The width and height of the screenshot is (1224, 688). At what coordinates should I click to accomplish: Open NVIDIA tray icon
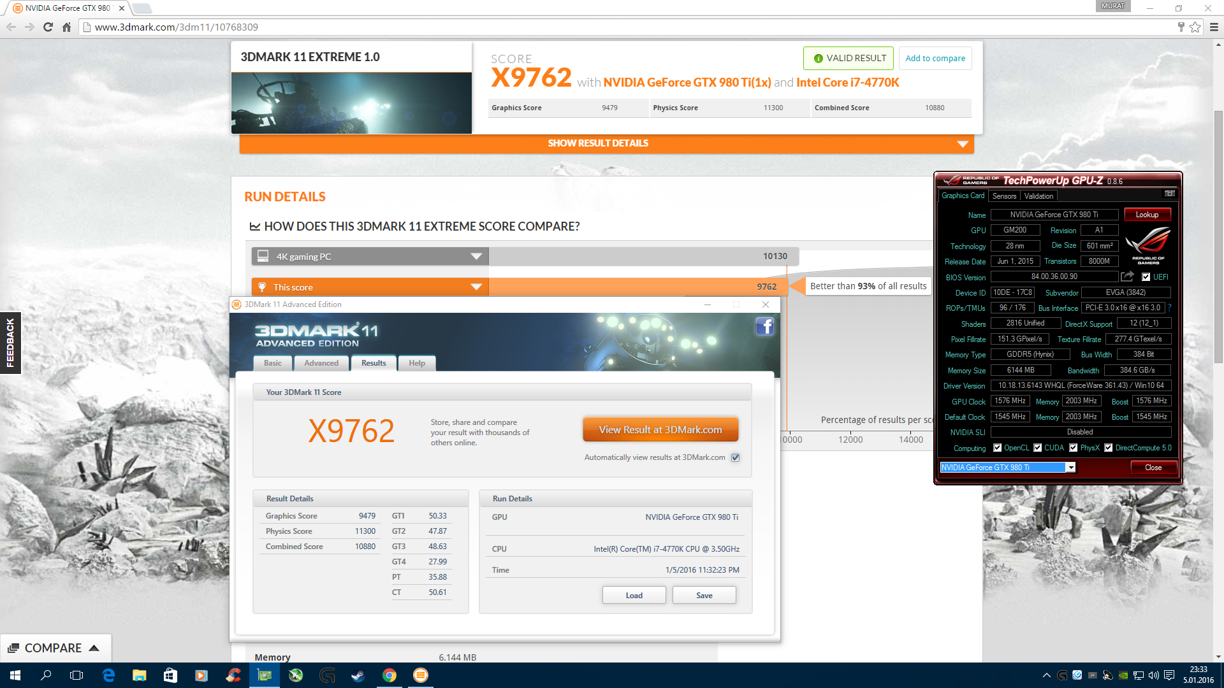[x=1123, y=675]
